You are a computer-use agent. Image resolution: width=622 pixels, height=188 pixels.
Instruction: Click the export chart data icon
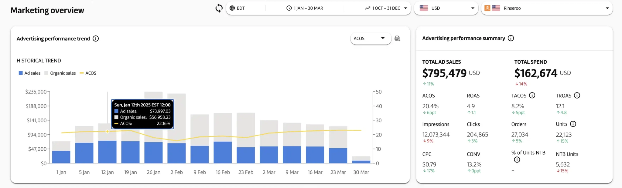click(397, 39)
